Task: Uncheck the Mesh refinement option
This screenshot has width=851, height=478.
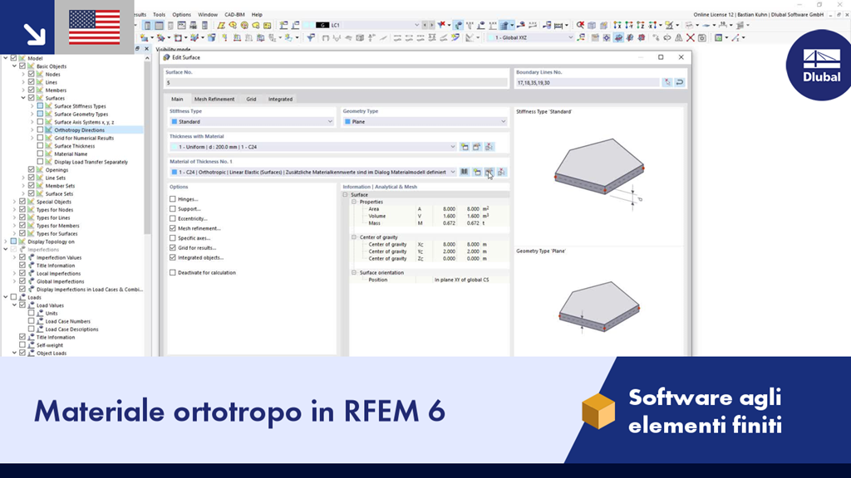Action: [x=173, y=228]
